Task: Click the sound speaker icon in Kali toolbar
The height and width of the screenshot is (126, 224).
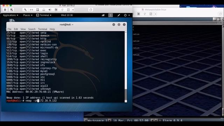Action: point(50,10)
